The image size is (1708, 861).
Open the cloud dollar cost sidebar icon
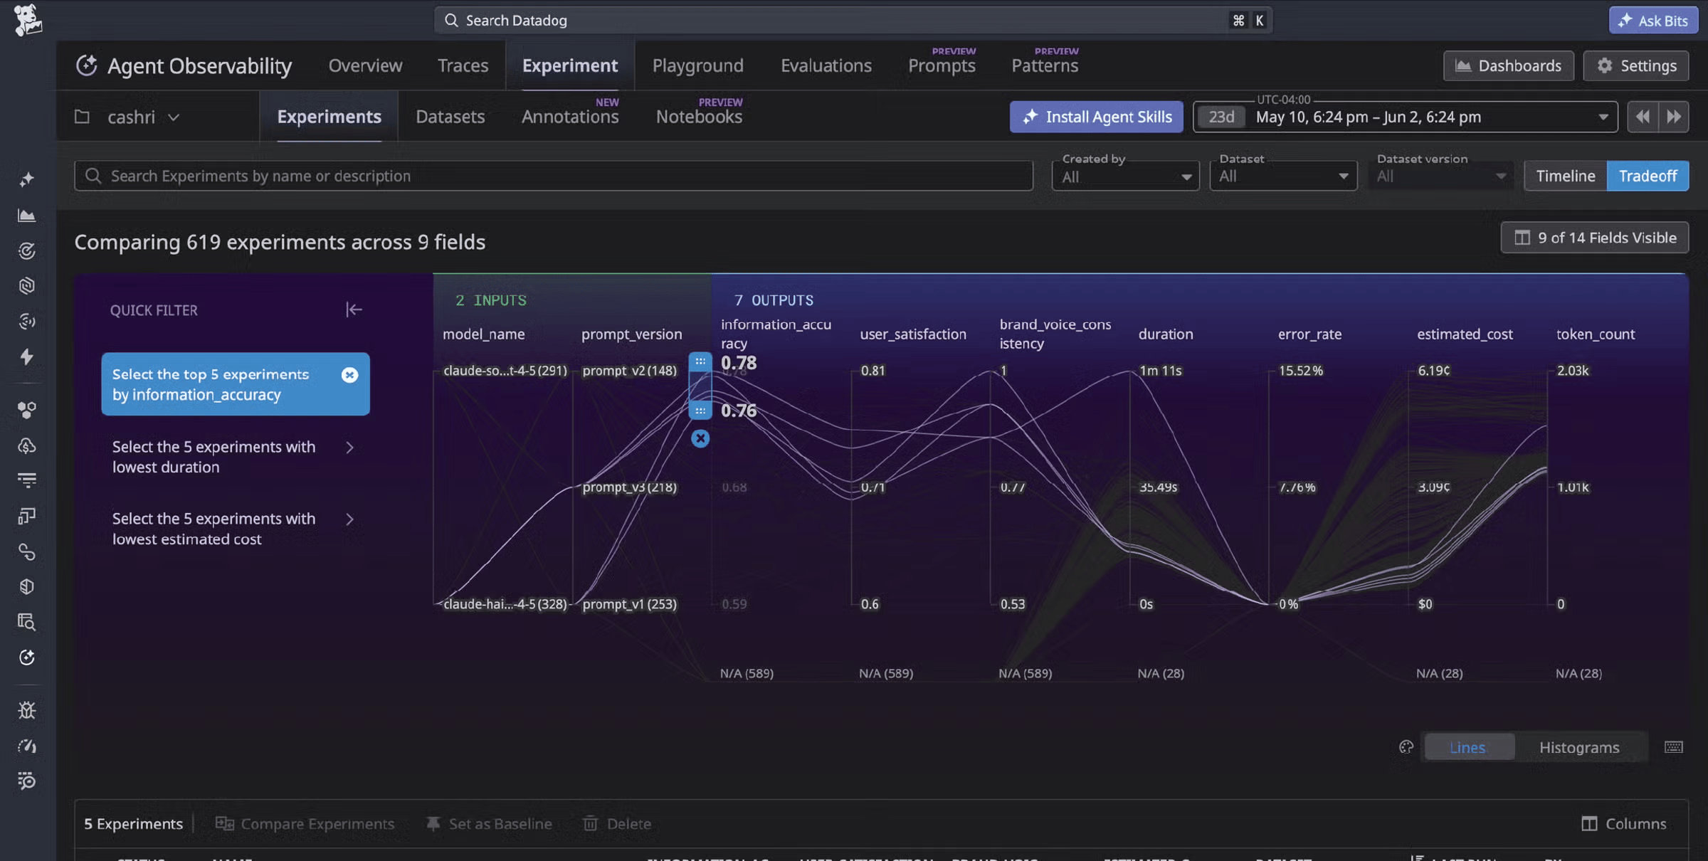click(27, 445)
